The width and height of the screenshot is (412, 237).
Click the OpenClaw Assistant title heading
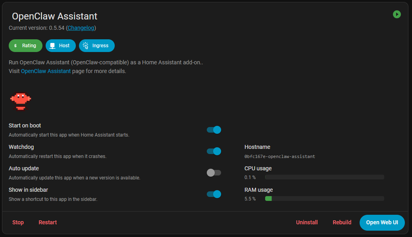(x=55, y=16)
